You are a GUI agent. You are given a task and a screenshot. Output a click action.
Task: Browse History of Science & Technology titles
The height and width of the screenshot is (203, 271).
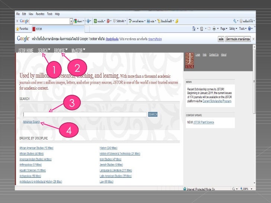click(x=120, y=154)
